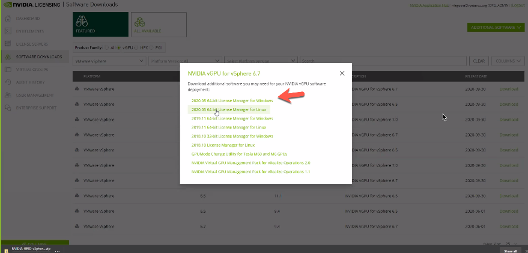Image resolution: width=528 pixels, height=253 pixels.
Task: Go to License Servers in sidebar
Action: click(x=32, y=44)
